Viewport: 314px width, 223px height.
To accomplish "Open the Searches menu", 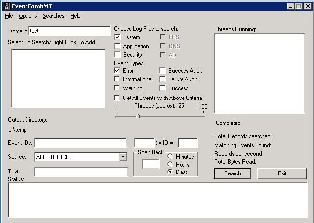I will pyautogui.click(x=53, y=16).
